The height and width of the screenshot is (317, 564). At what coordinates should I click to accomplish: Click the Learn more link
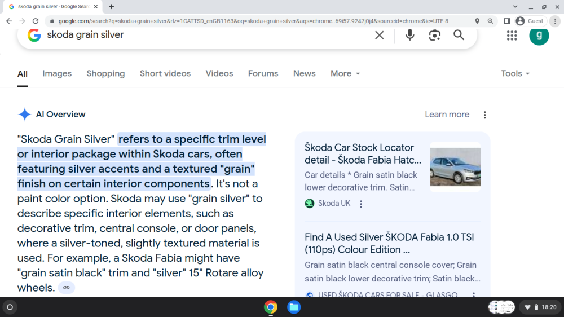tap(447, 115)
